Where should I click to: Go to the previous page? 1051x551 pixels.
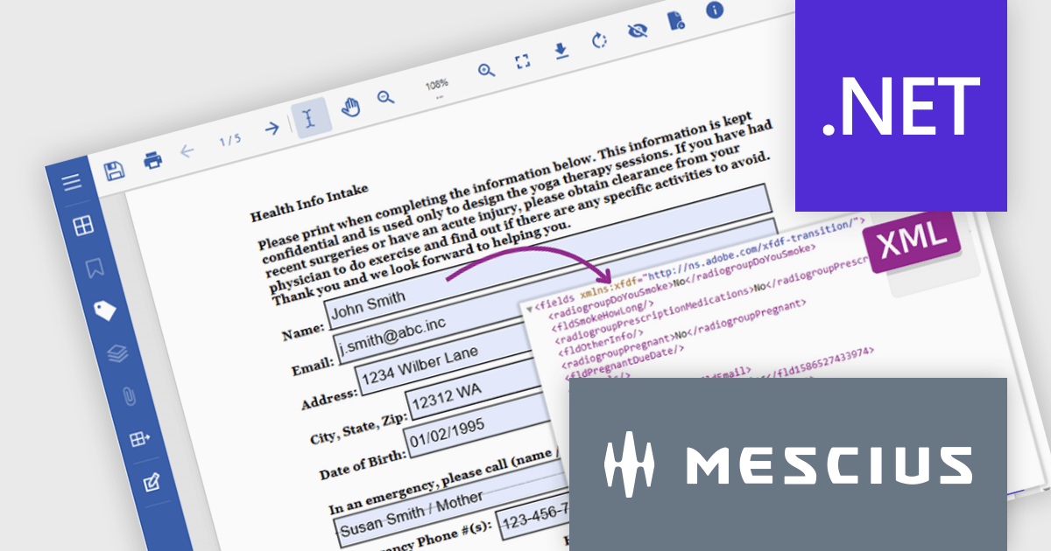coord(187,149)
